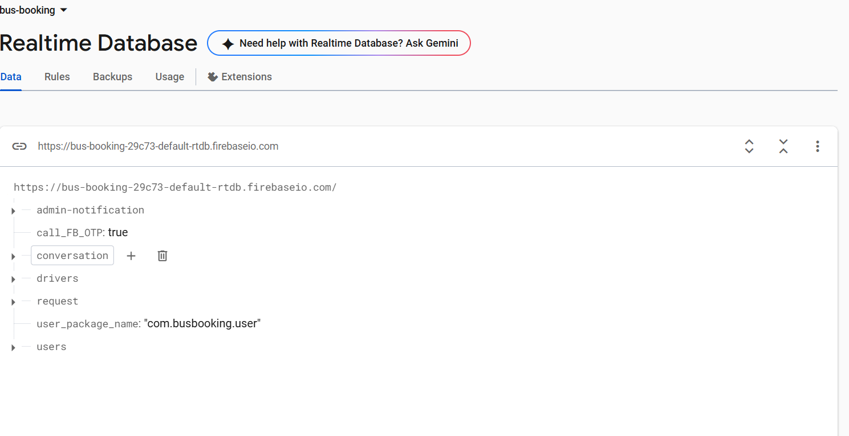Expand the drivers node

tap(13, 279)
